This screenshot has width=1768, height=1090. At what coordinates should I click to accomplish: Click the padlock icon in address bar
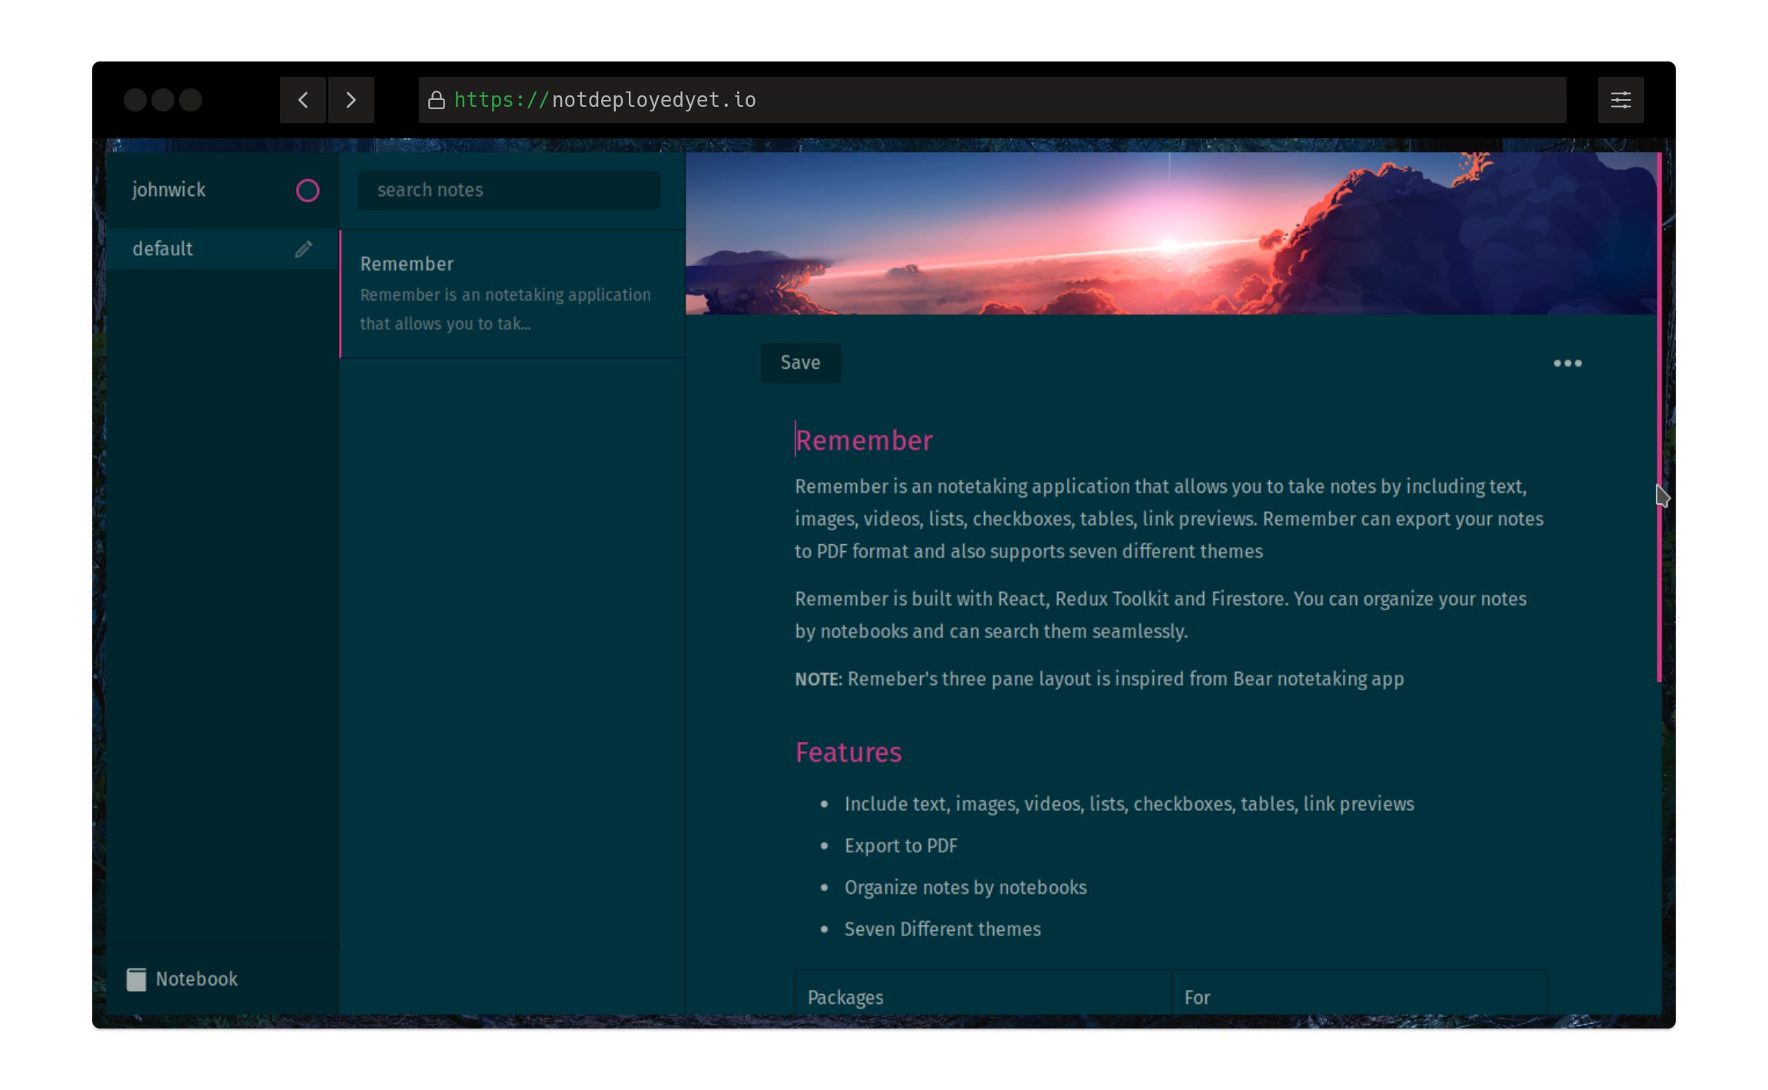point(437,100)
